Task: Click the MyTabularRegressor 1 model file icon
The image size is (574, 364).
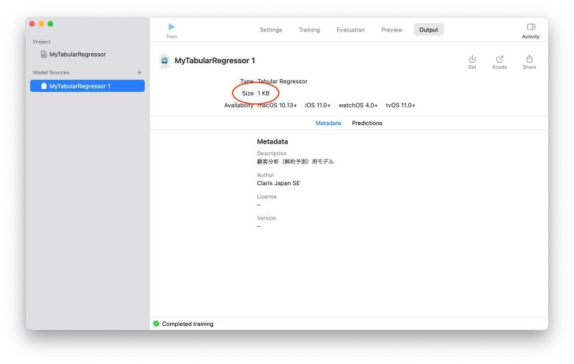Action: pos(164,60)
